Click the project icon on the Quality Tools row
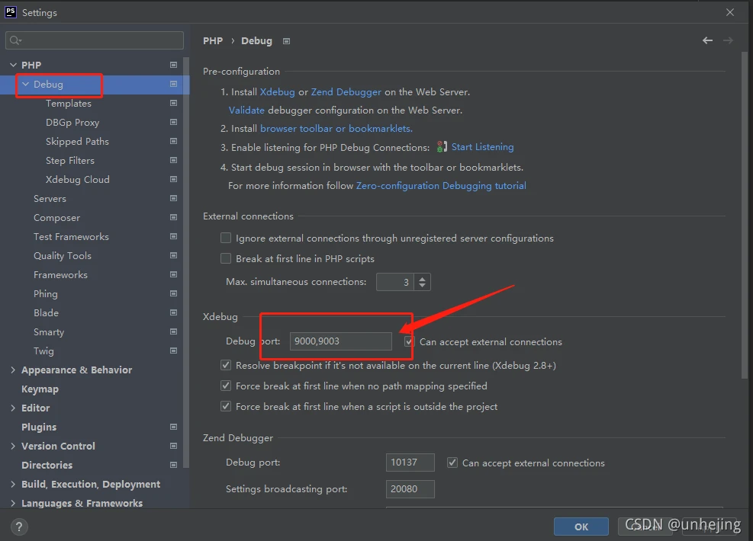The width and height of the screenshot is (753, 541). pyautogui.click(x=173, y=255)
